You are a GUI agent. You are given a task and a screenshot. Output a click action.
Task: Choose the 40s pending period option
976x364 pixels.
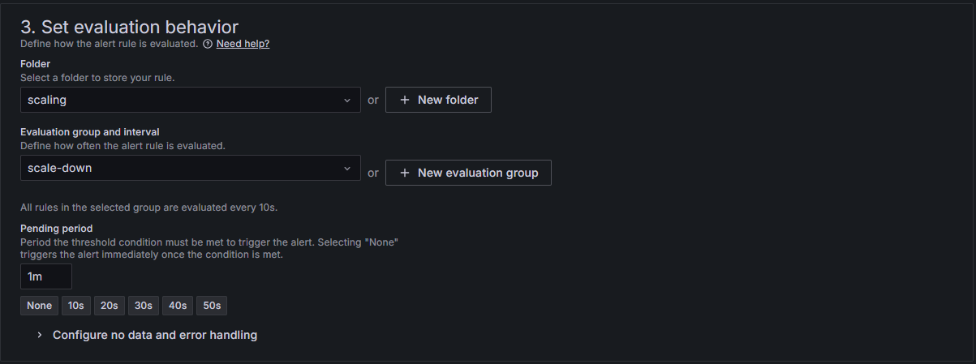(177, 306)
